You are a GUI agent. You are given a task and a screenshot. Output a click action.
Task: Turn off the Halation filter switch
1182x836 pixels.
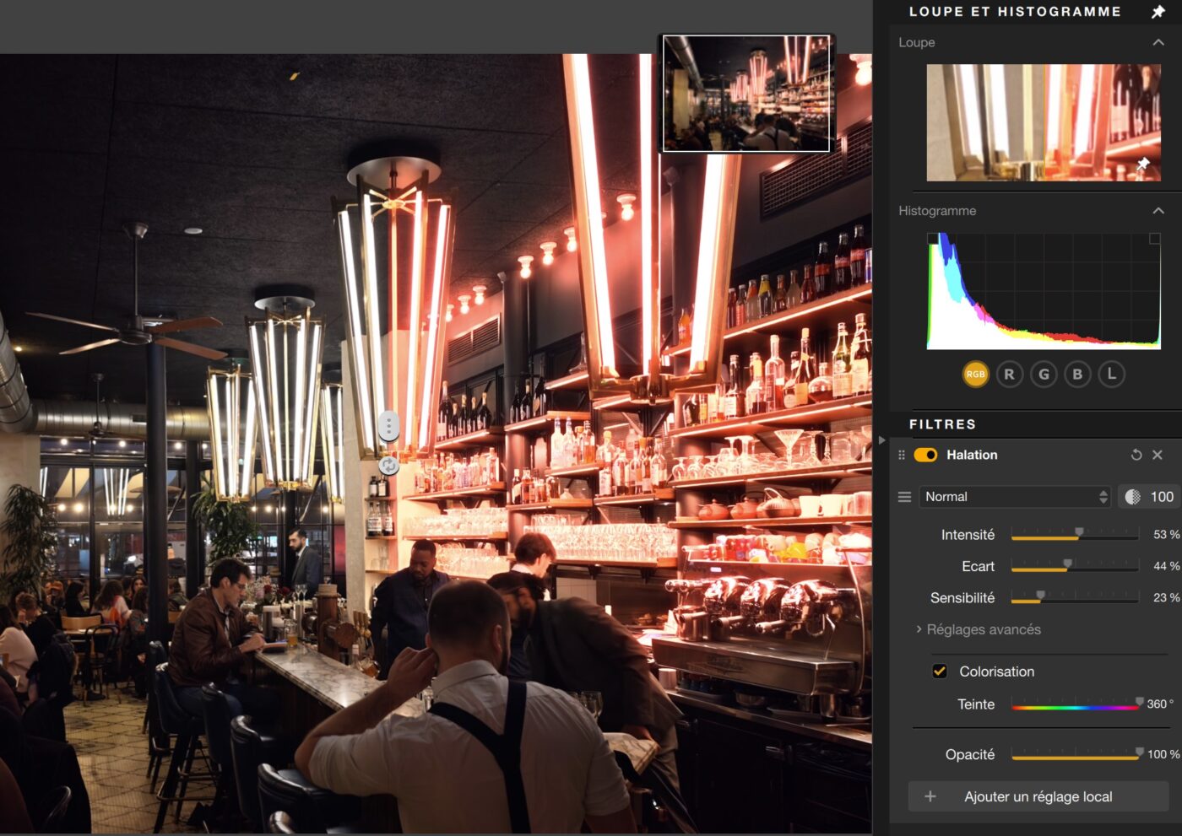[925, 455]
